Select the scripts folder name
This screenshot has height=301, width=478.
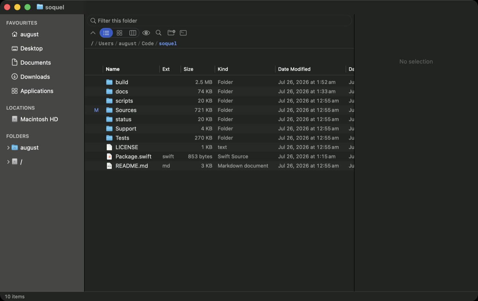[x=124, y=100]
